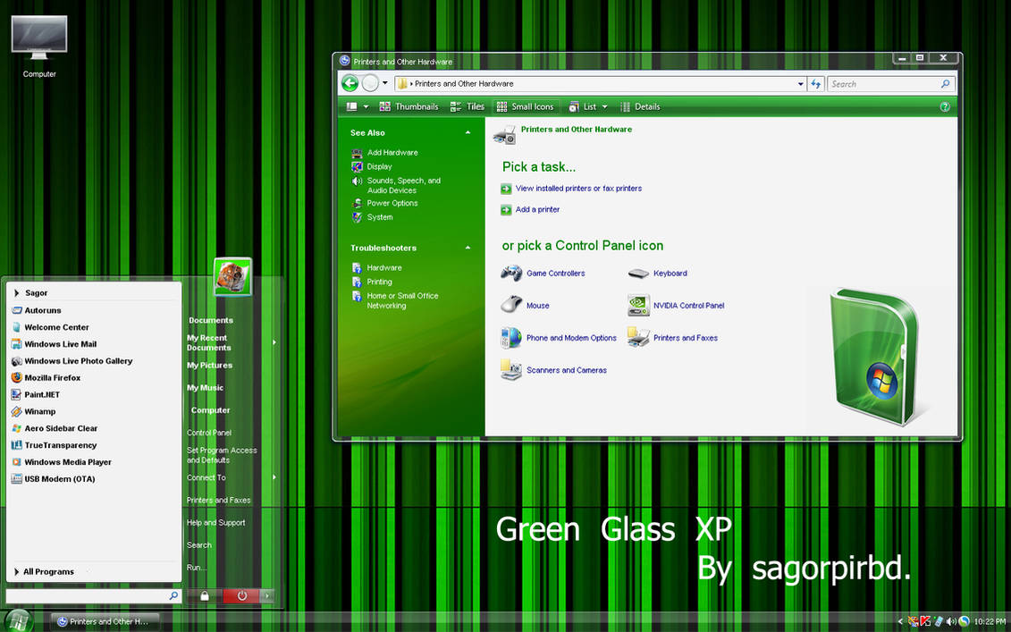
Task: Click the volume icon in the system tray
Action: pos(950,620)
